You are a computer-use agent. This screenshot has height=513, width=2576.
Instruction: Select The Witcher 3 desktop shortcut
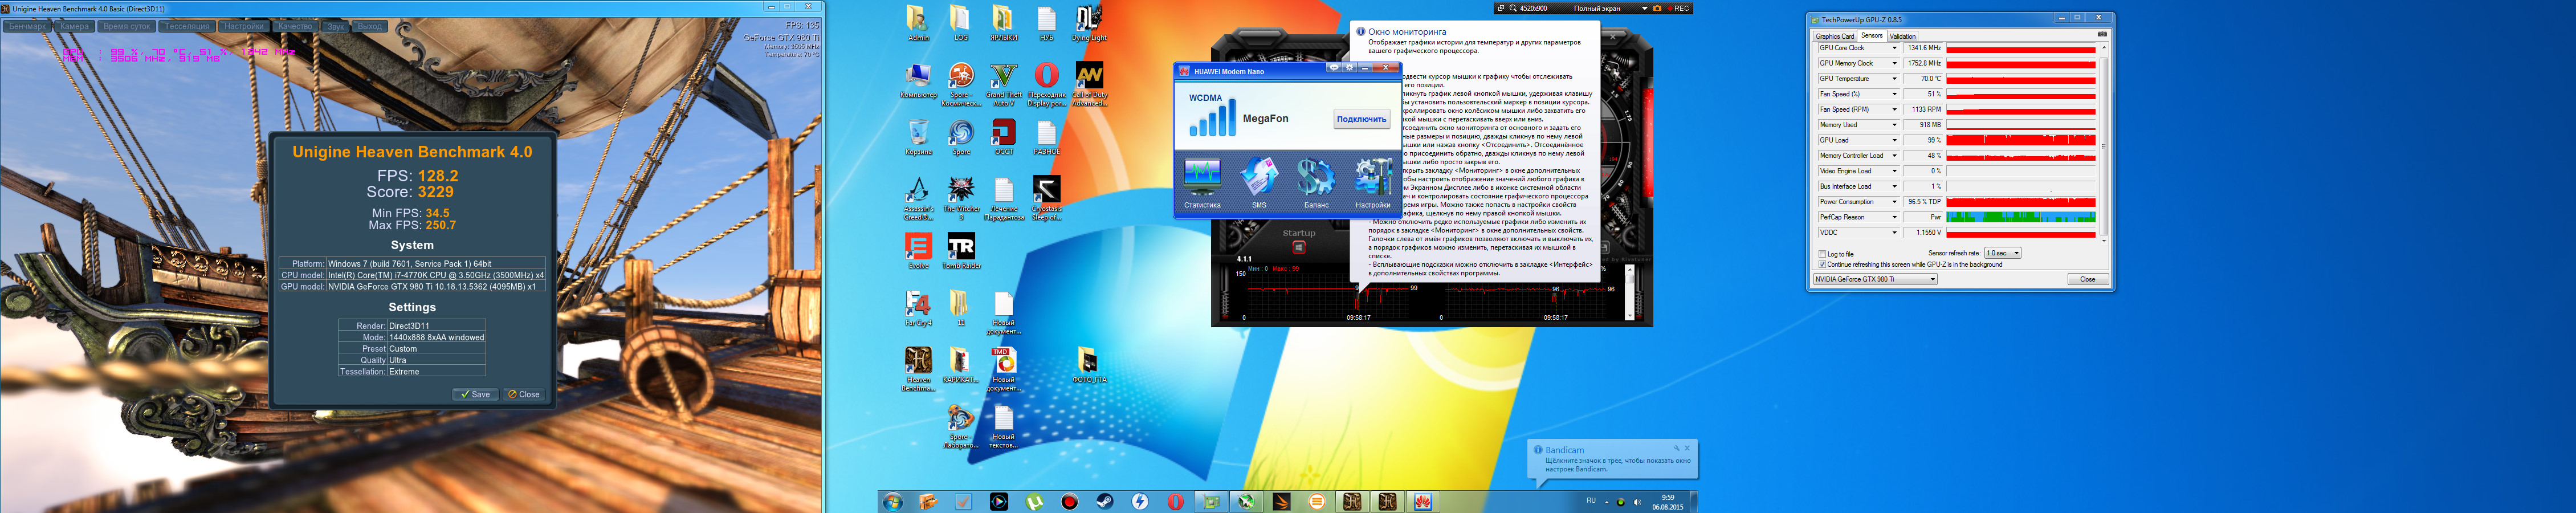click(x=961, y=198)
